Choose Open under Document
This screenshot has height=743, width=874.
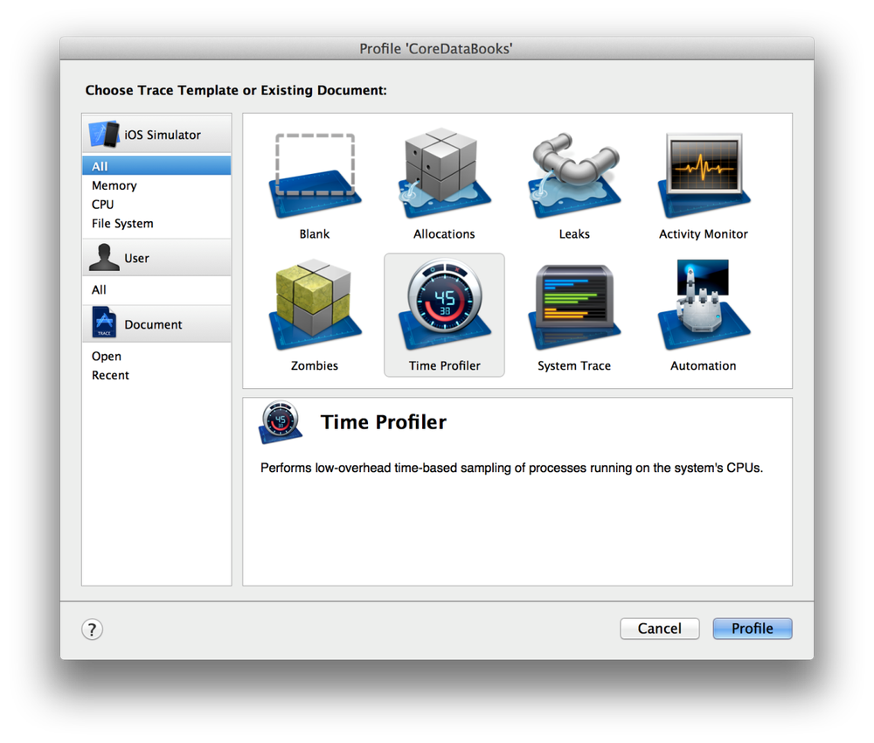point(156,356)
